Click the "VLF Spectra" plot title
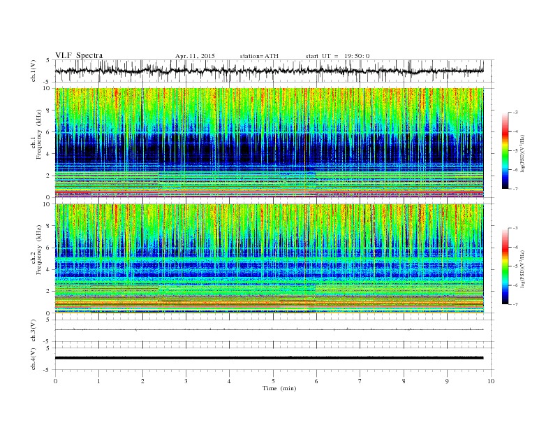Image resolution: width=553 pixels, height=428 pixels. tap(79, 55)
